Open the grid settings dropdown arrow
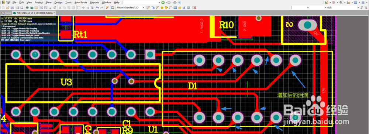This screenshot has width=369, height=134. (x=367, y=2)
